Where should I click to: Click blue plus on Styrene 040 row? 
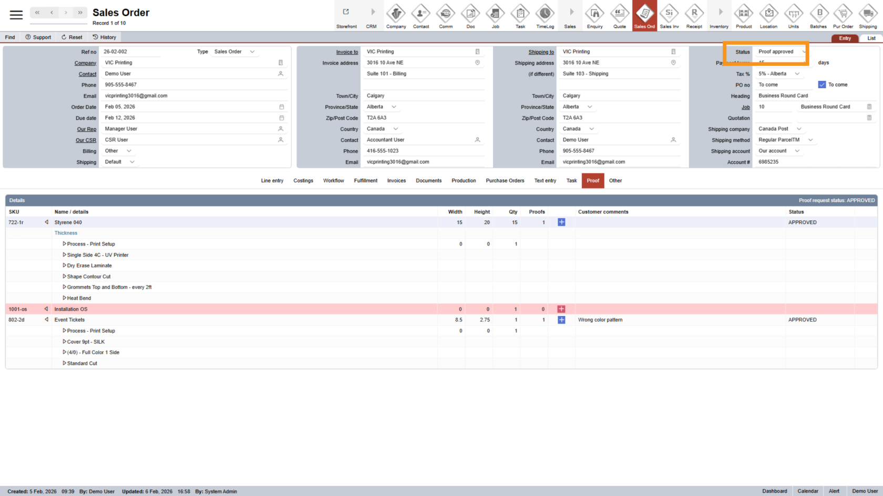point(561,223)
